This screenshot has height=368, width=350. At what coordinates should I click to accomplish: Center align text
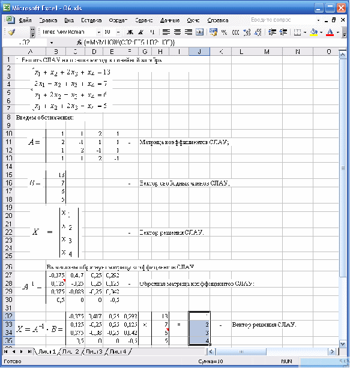[x=177, y=32]
